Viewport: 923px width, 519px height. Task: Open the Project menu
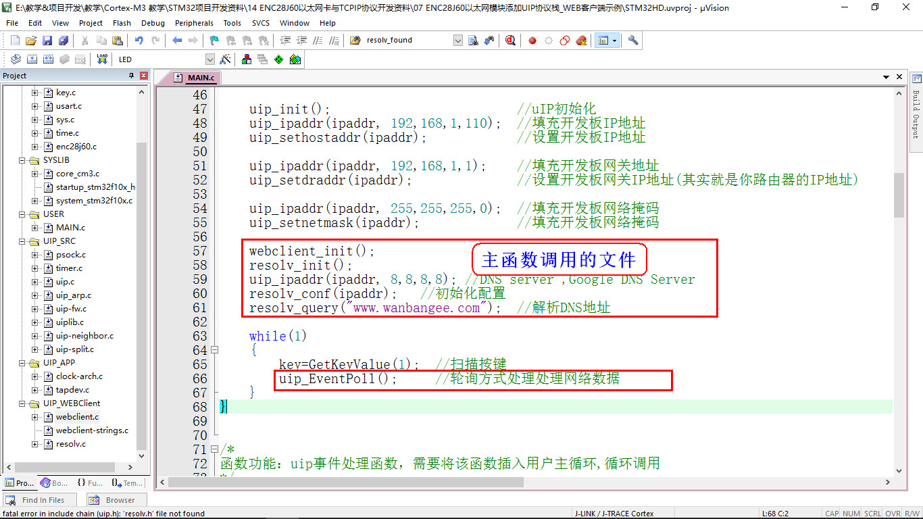tap(91, 23)
